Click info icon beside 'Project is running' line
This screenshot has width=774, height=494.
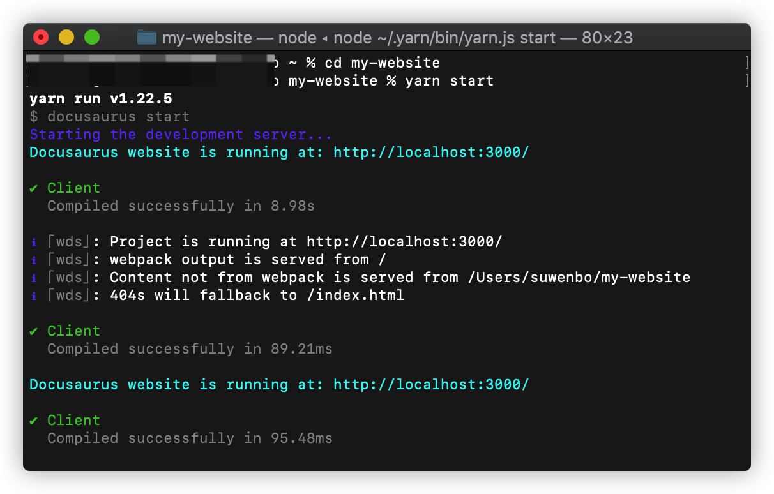[x=34, y=242]
